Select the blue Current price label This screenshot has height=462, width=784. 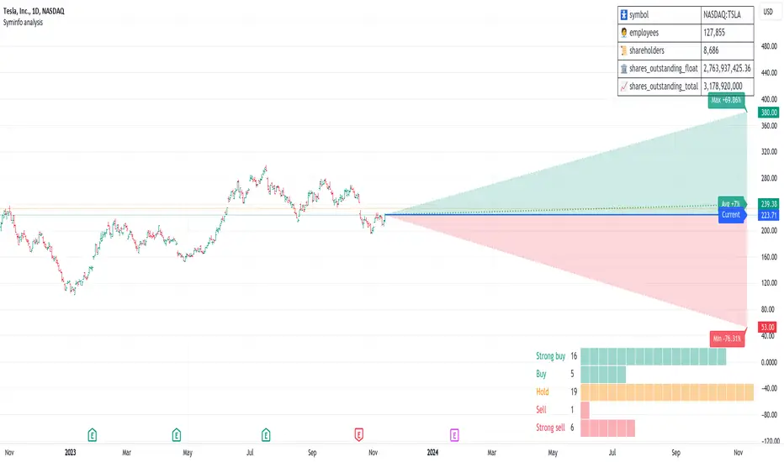coord(730,215)
